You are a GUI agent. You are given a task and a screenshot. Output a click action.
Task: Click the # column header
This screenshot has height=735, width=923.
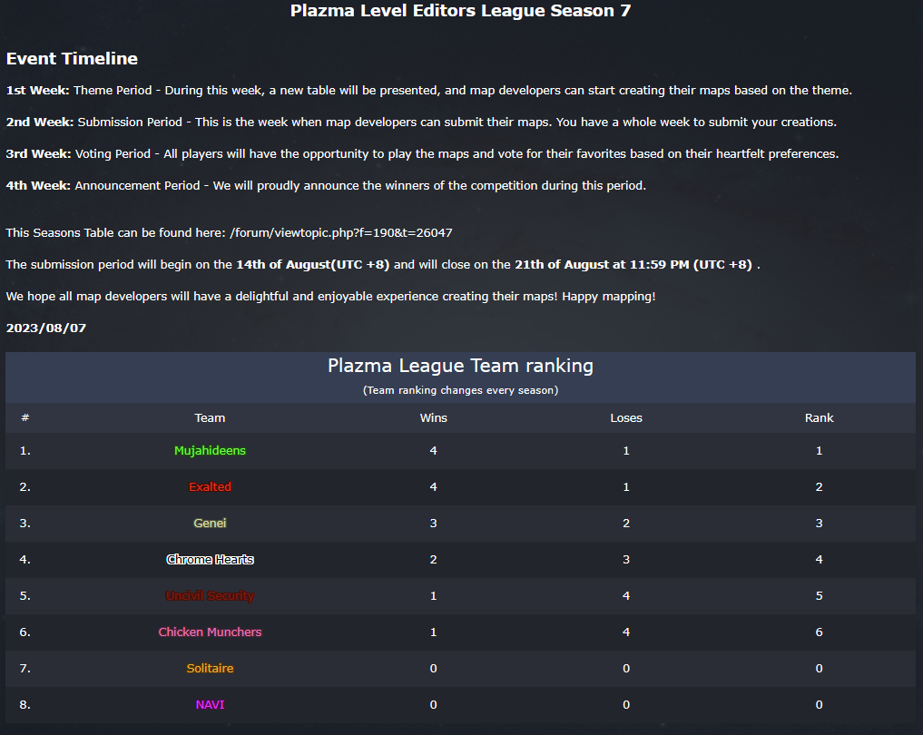click(x=25, y=418)
